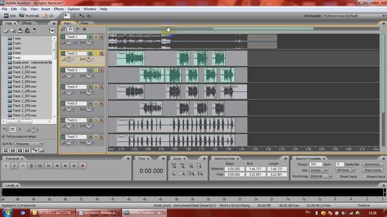The image size is (387, 217).
Task: Click Track 2 volume knob
Action: pos(68,59)
